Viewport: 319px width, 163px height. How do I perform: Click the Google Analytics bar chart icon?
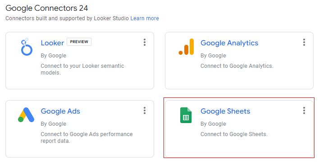click(x=186, y=47)
